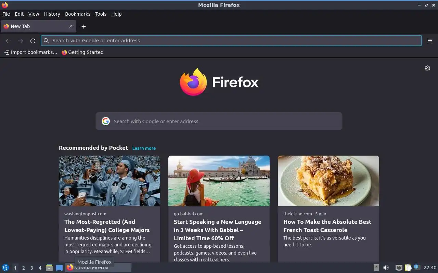Click Mozilla Firefox taskbar window button
The height and width of the screenshot is (273, 438).
tap(98, 268)
